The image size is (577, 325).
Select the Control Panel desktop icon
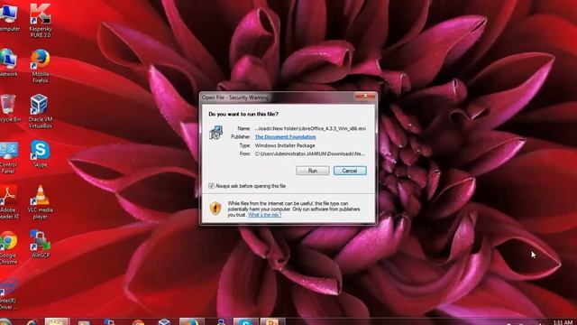[9, 158]
